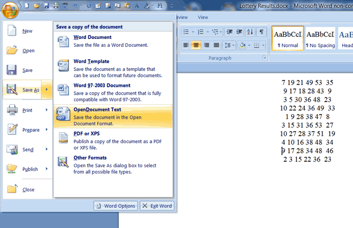Click the Numbering list icon
This screenshot has height=228, width=353.
point(200,32)
